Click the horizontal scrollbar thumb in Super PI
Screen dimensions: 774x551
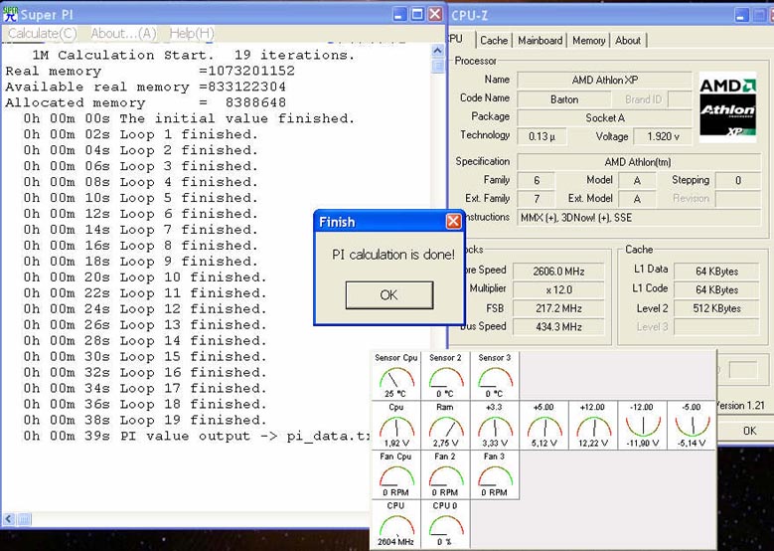tap(24, 519)
